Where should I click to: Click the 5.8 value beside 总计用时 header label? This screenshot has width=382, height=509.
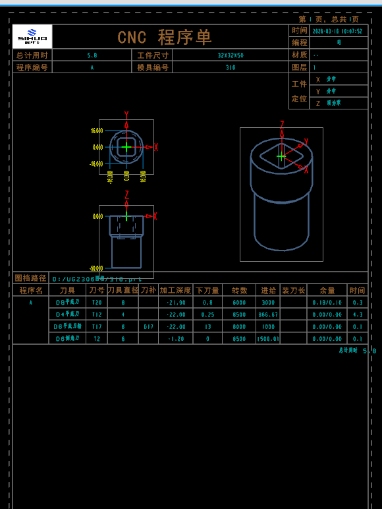tap(92, 55)
